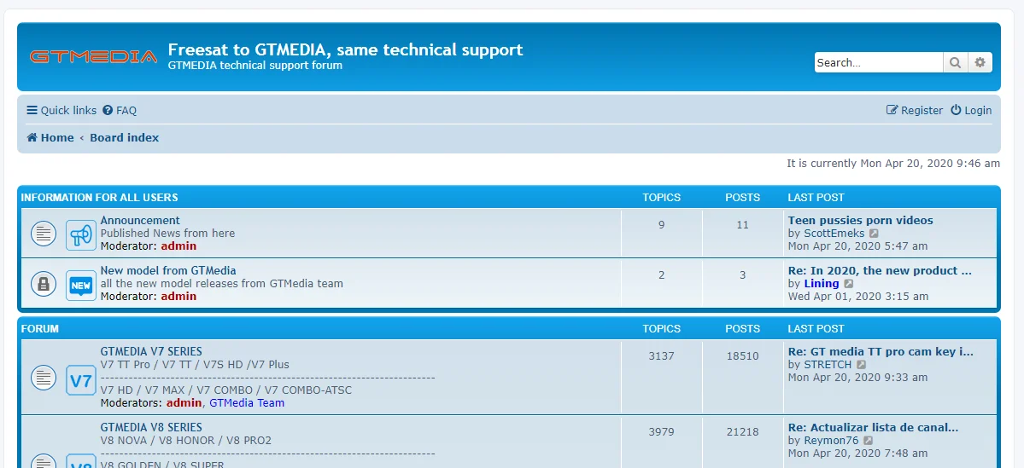Click the search keywords input field

878,62
